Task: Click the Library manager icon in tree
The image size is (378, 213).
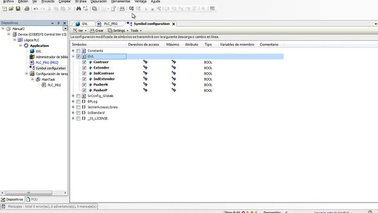Action: (x=32, y=57)
